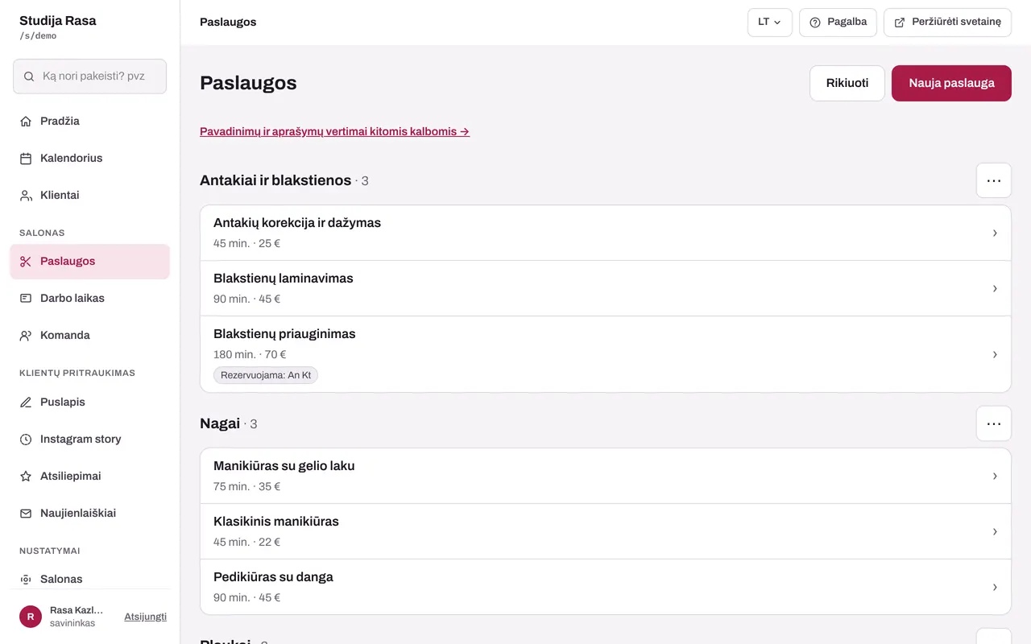
Task: Click the round R user avatar
Action: tap(31, 617)
